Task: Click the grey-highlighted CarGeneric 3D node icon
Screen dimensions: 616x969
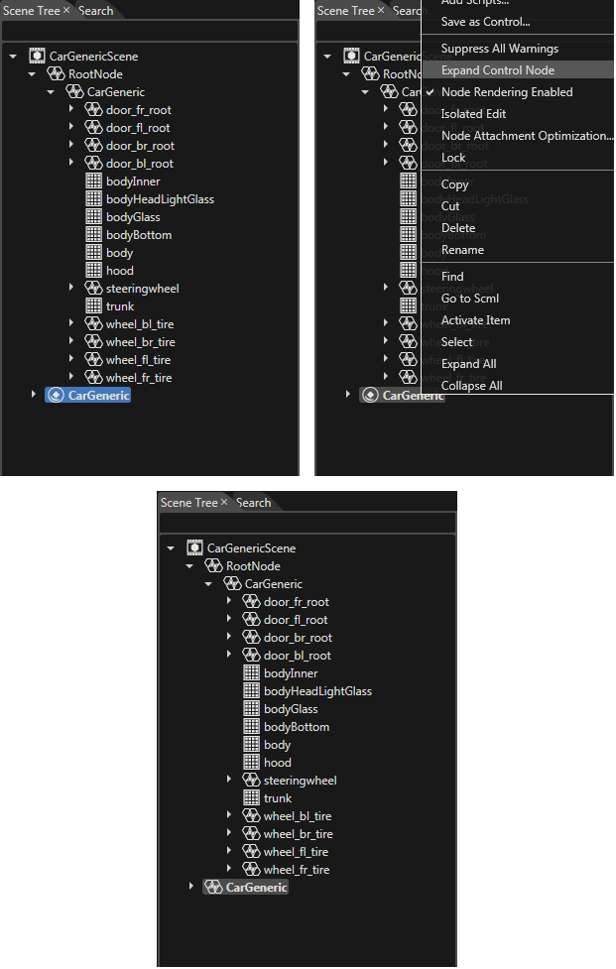Action: coord(213,887)
